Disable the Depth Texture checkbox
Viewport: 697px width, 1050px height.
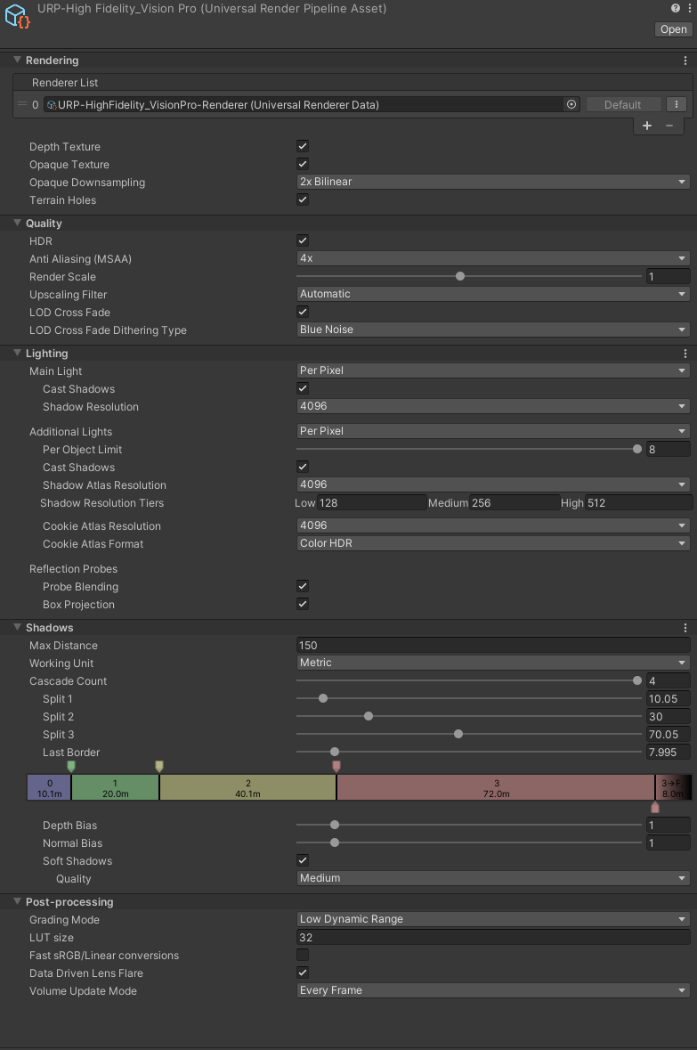tap(303, 146)
